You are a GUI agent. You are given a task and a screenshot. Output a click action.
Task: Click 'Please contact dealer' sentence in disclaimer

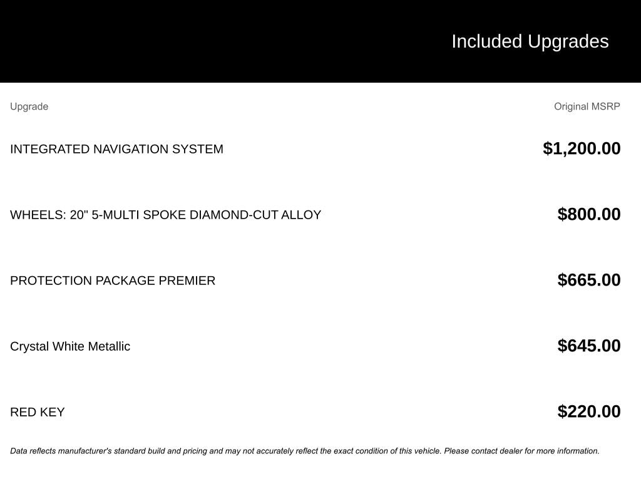tap(521, 451)
